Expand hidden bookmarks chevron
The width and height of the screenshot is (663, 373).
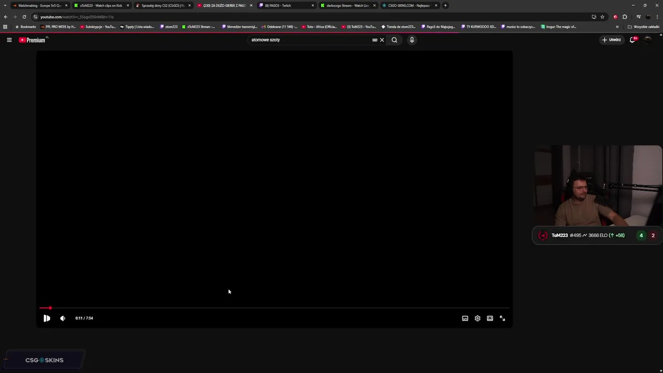[617, 27]
